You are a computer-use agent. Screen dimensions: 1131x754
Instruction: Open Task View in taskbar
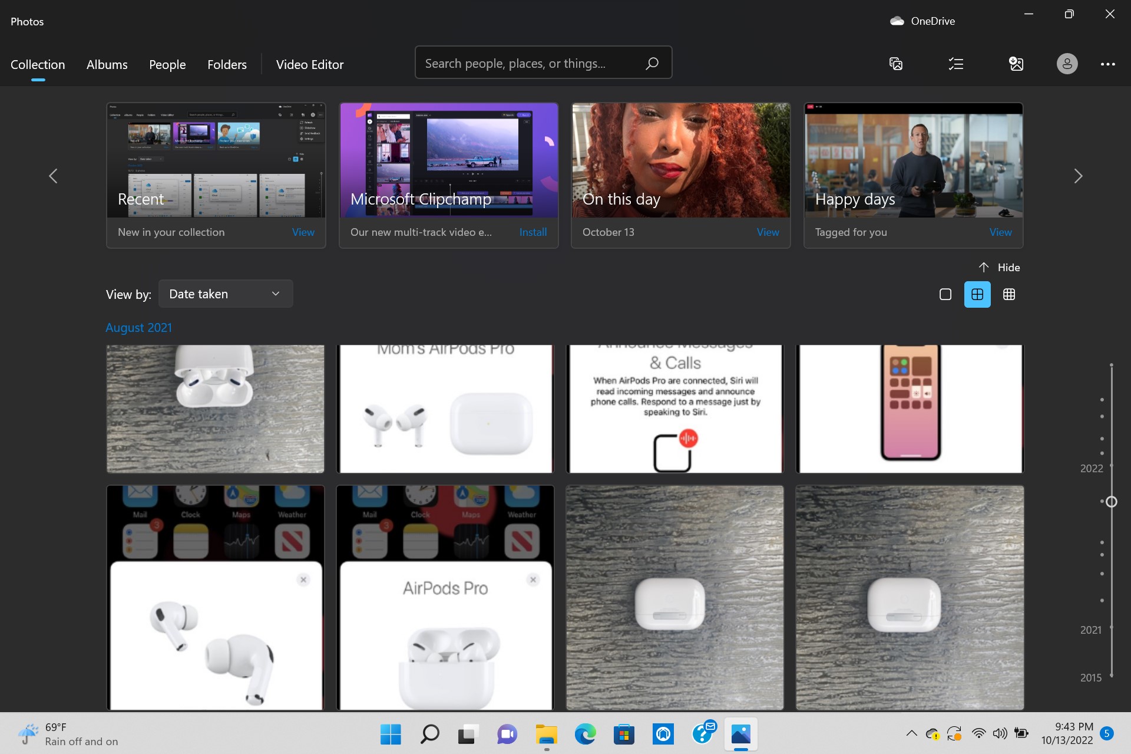tap(468, 734)
